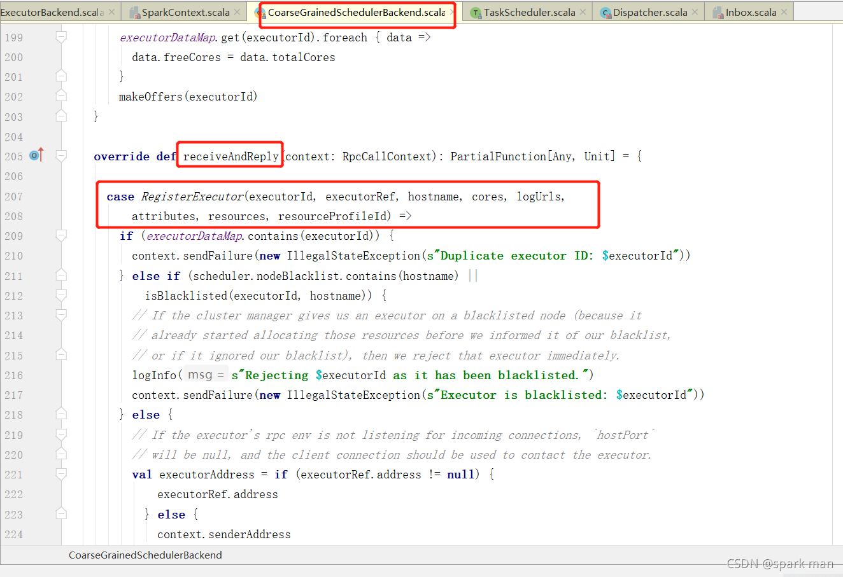Click line number 222 in the gutter

coord(13,494)
